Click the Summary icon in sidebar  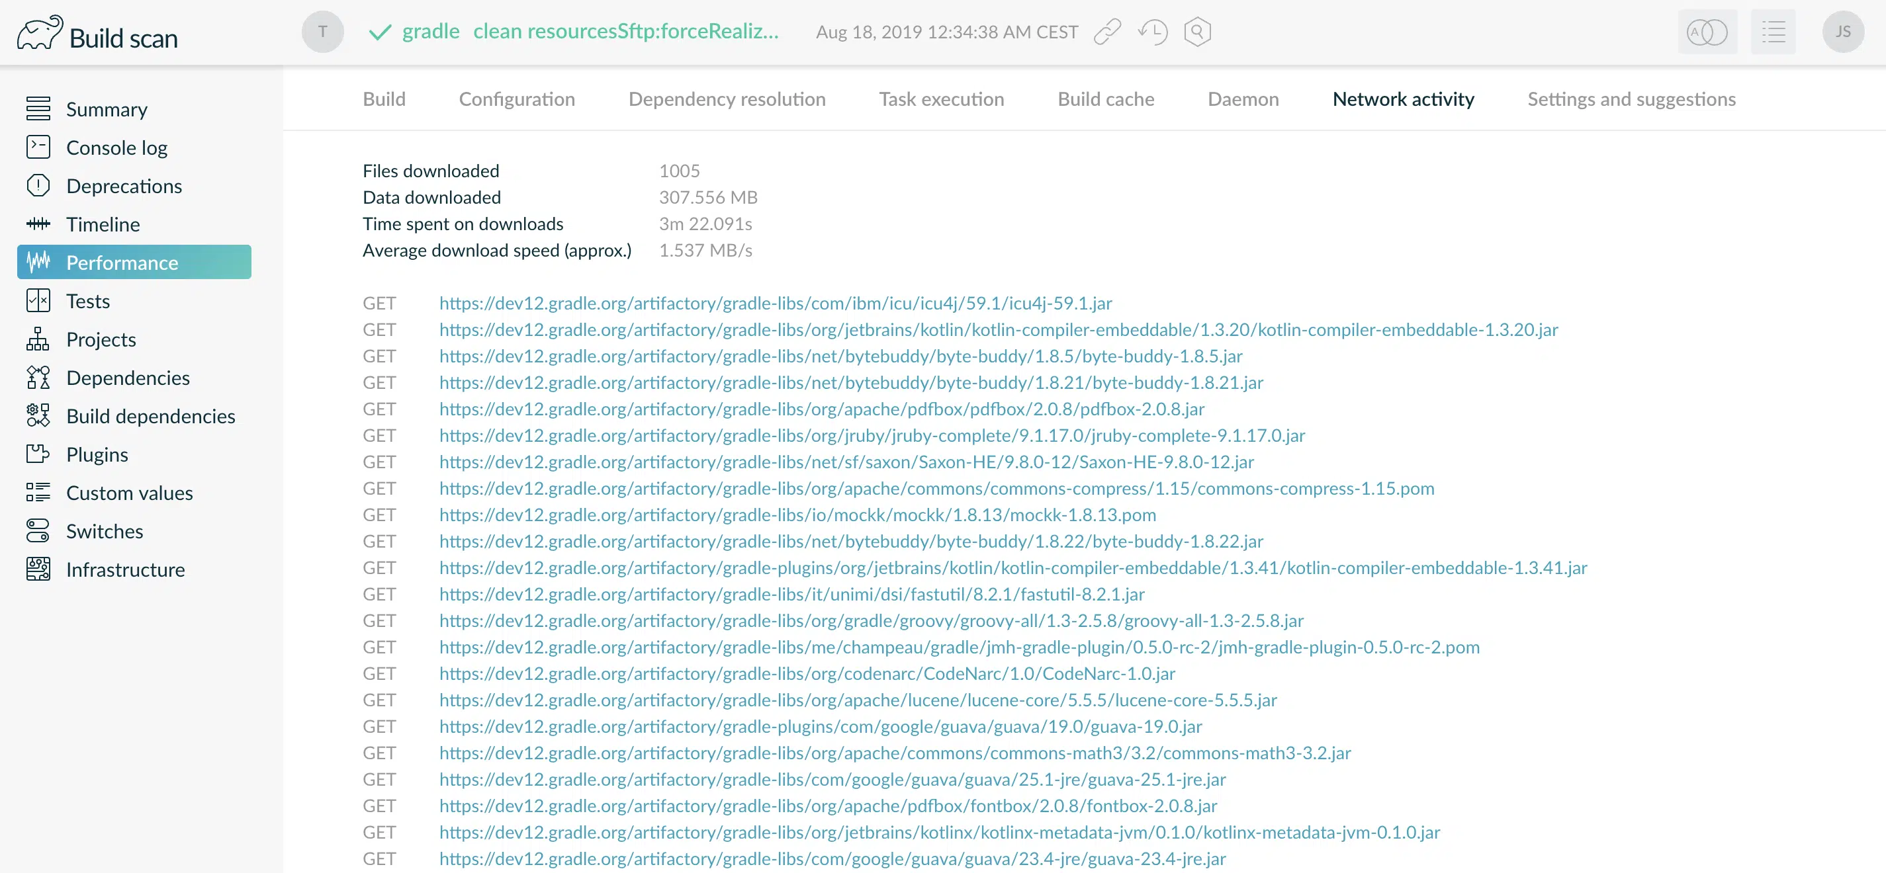click(x=38, y=109)
